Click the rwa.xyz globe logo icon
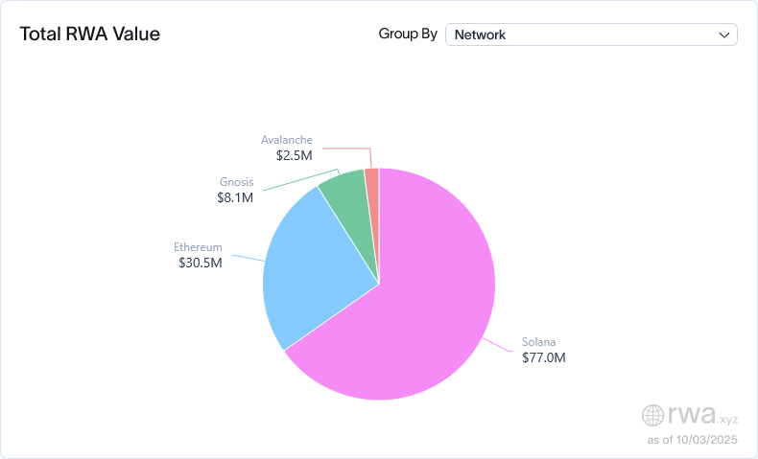 [652, 415]
